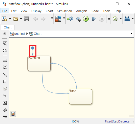The height and width of the screenshot is (124, 135).
Task: Open the Edit menu
Action: (x=14, y=11)
